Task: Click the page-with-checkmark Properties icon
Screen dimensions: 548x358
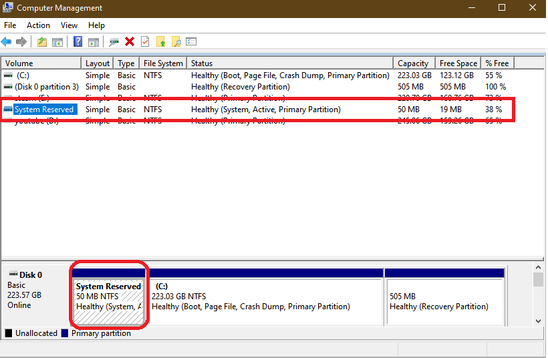Action: point(145,42)
